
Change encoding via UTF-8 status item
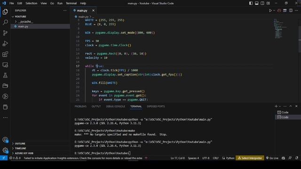tap(206, 158)
